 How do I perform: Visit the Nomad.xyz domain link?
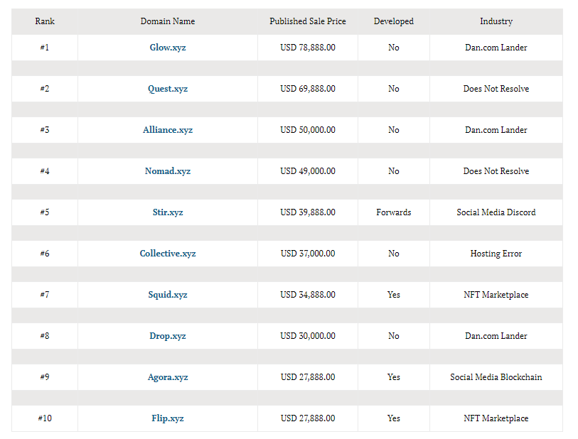[x=167, y=171]
